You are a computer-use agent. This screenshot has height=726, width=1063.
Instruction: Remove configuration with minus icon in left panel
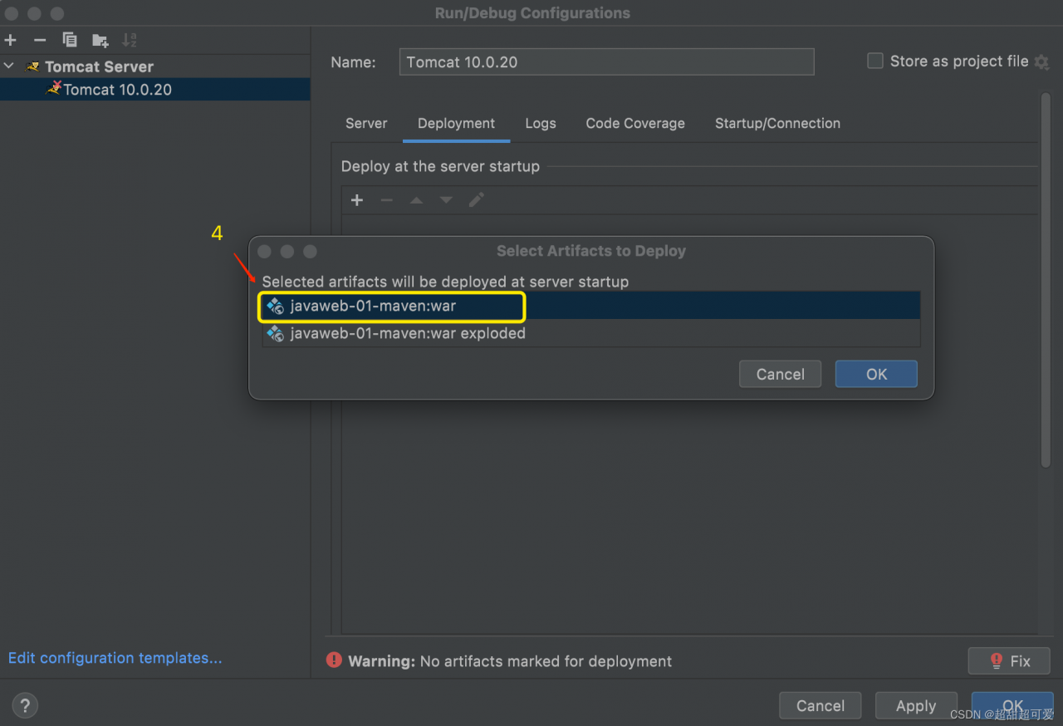coord(40,40)
